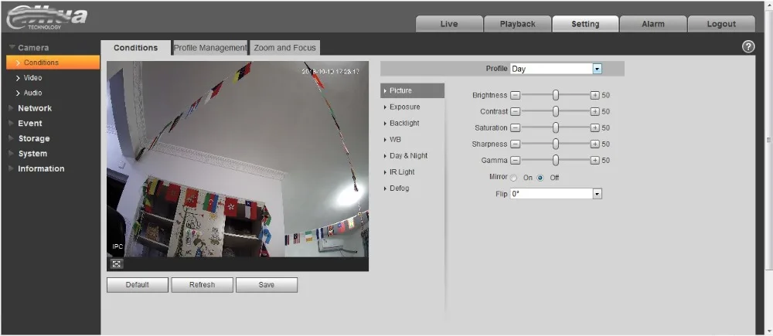Click the Contrast slider handle
The height and width of the screenshot is (336, 773).
point(556,111)
